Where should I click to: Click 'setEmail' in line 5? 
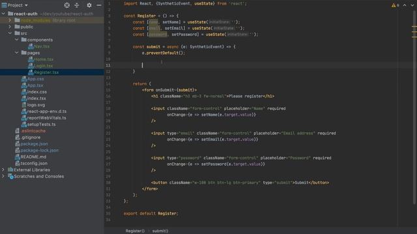point(174,28)
